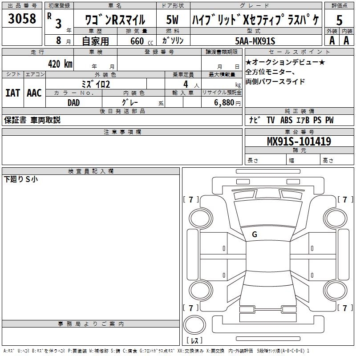Select the 注意事項欄 header
The image size is (356, 356).
coord(122,132)
